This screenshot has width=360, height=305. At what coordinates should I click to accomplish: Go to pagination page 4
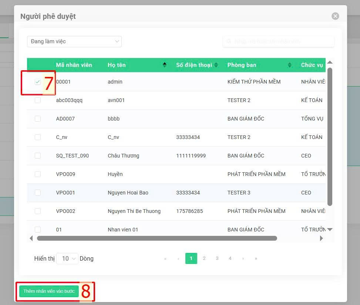[x=230, y=258]
